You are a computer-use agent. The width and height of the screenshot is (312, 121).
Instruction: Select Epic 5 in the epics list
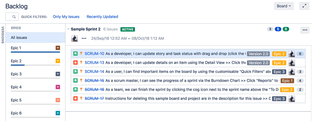16,100
